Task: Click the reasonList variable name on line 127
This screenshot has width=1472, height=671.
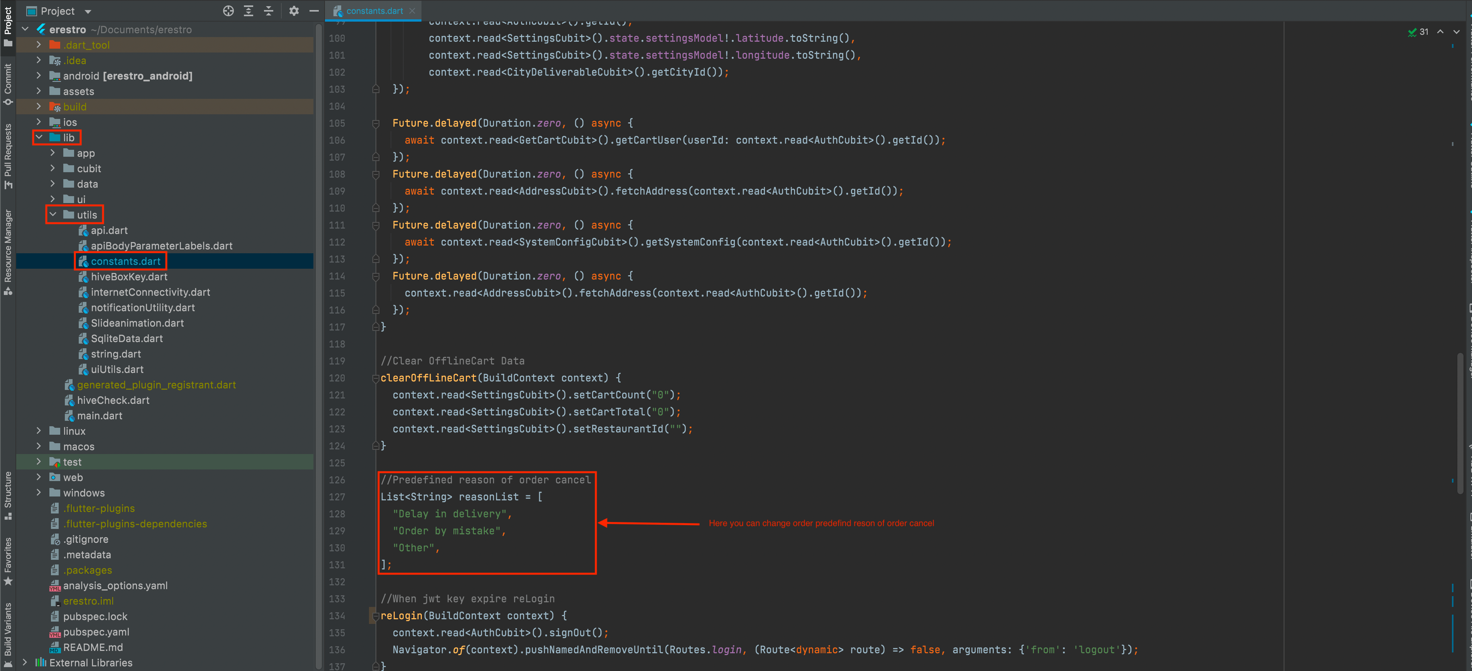Action: point(489,496)
